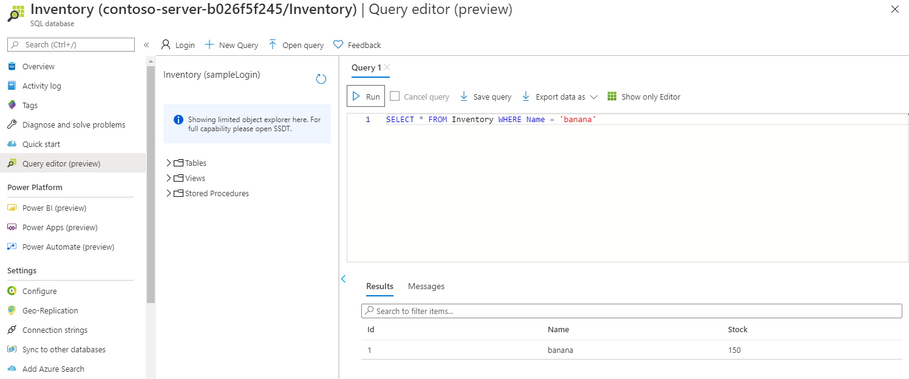Select Add Azure Search
Screen dimensions: 909x379
click(53, 368)
